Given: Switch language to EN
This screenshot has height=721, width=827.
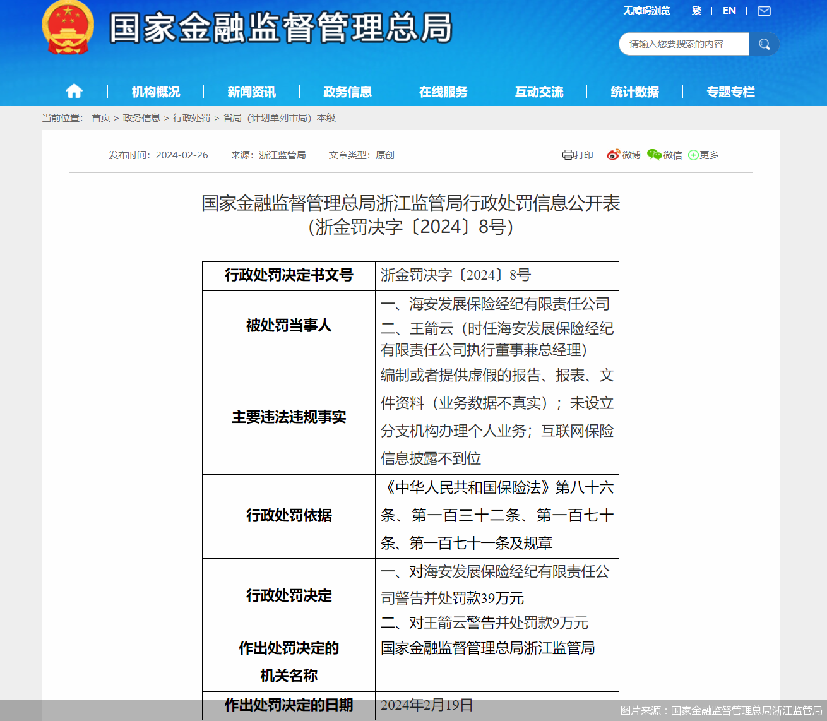Looking at the screenshot, I should pyautogui.click(x=729, y=11).
